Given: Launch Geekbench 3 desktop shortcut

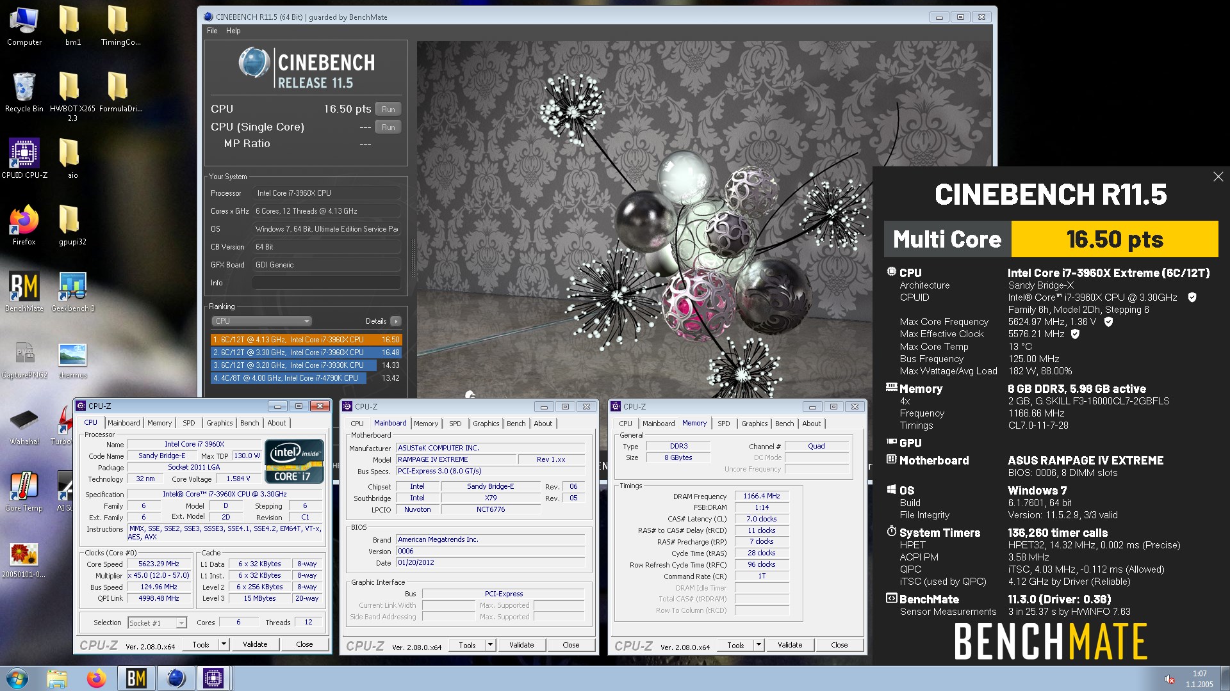Looking at the screenshot, I should [x=72, y=292].
